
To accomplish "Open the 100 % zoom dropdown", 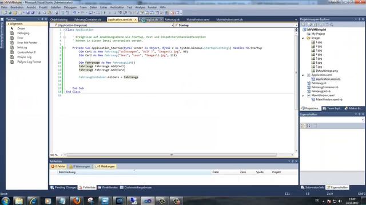I will click(x=62, y=155).
